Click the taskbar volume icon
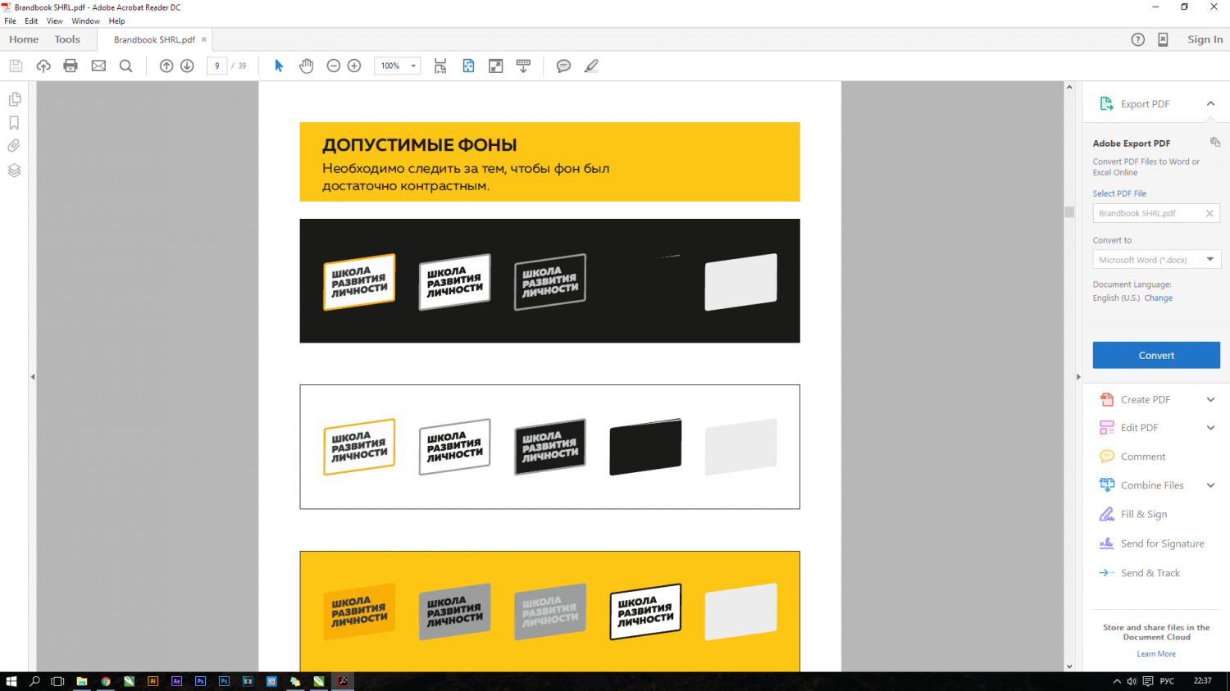This screenshot has height=691, width=1230. point(1132,681)
